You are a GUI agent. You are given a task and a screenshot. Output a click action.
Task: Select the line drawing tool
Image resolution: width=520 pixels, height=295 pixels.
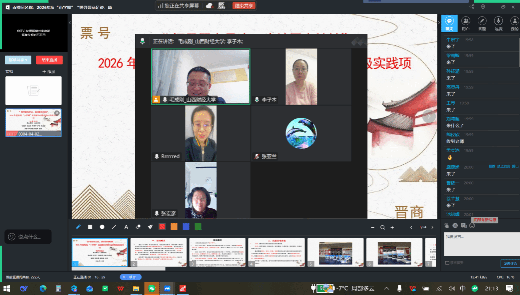(x=114, y=227)
